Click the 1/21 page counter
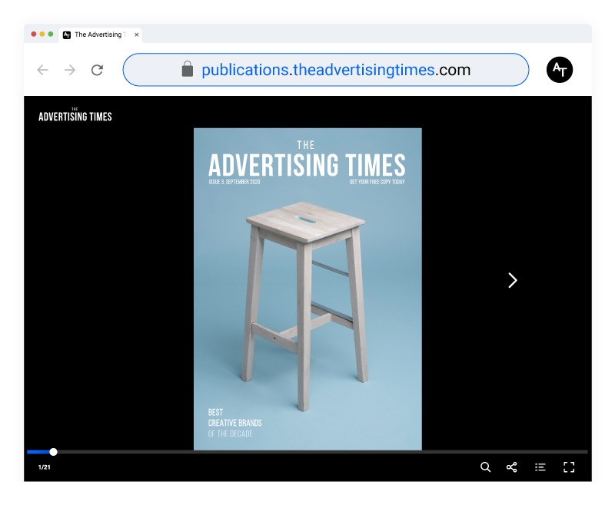This screenshot has height=508, width=615. coord(45,467)
